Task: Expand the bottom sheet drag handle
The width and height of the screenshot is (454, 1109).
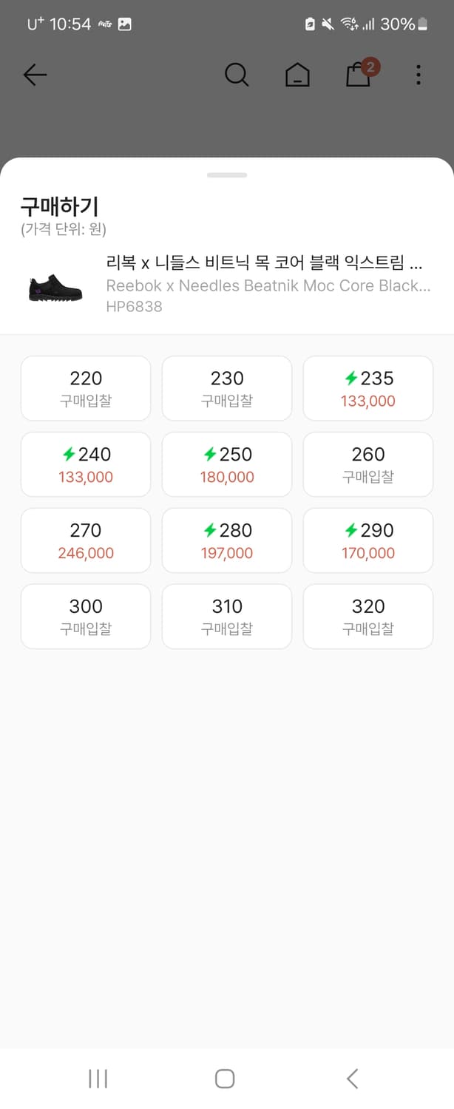Action: pyautogui.click(x=227, y=174)
